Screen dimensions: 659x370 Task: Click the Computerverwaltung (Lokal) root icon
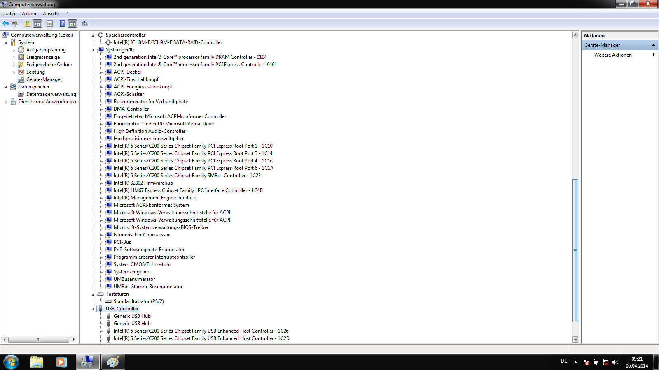click(x=5, y=35)
